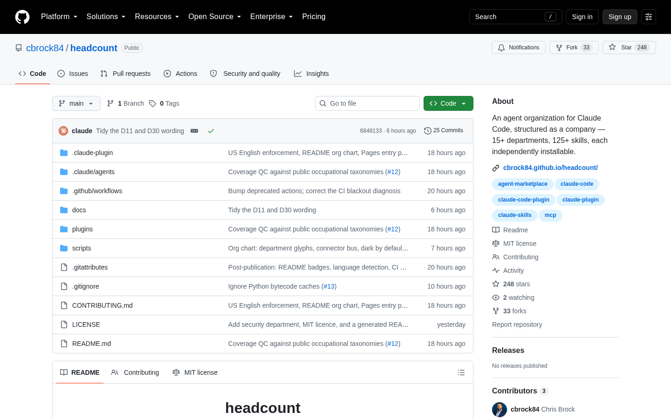Expand the Open Source menu
The image size is (671, 419).
click(x=215, y=17)
